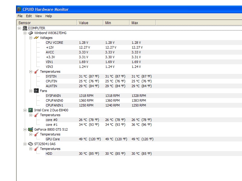The image size is (242, 181).
Task: Open the Help menu
Action: click(x=48, y=16)
